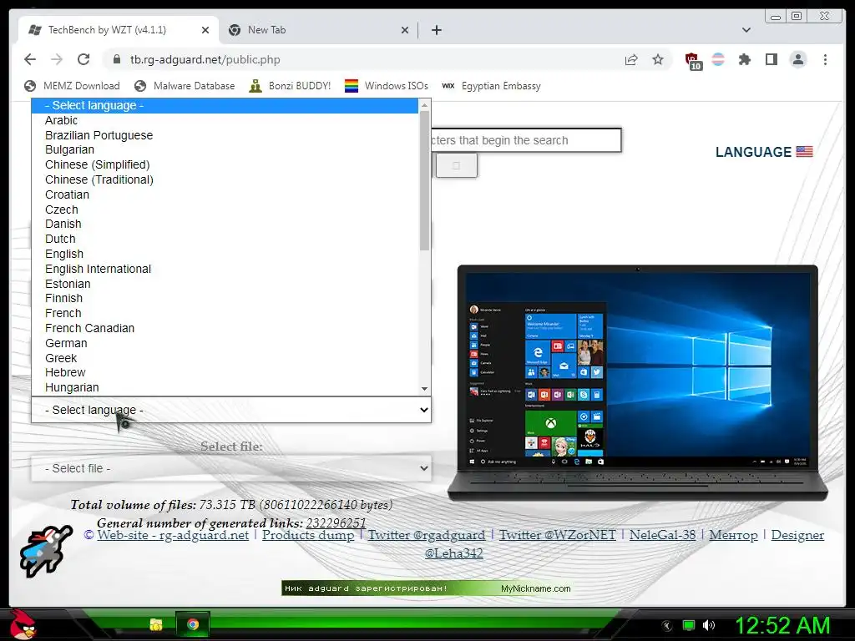Viewport: 855px width, 641px height.
Task: Choose Dutch in the language list
Action: point(225,240)
